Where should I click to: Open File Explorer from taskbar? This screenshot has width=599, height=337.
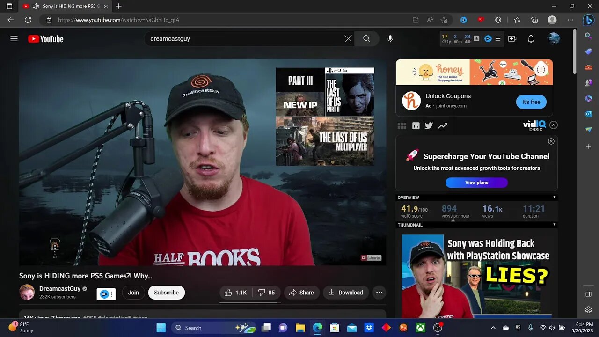(300, 328)
